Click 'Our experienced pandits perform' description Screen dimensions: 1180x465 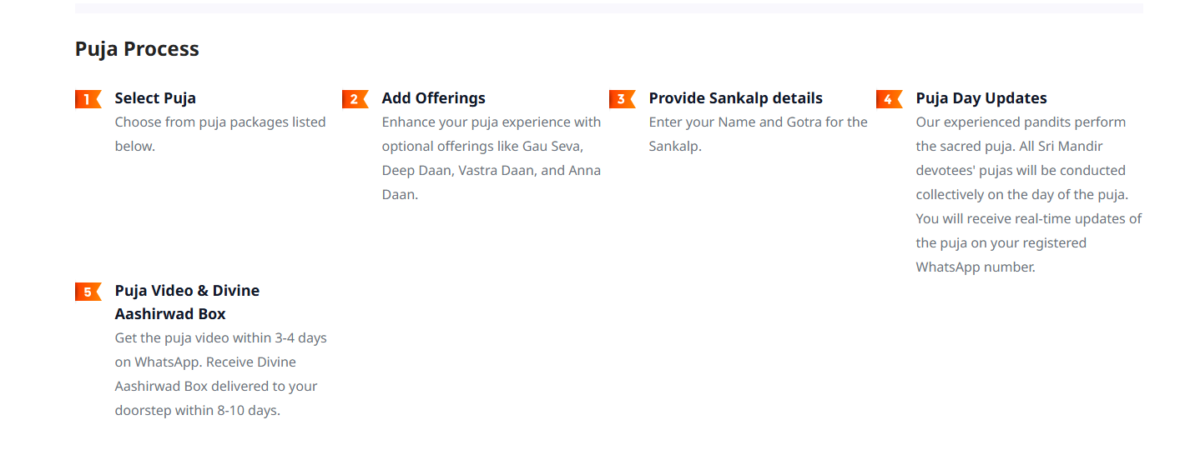point(1021,122)
